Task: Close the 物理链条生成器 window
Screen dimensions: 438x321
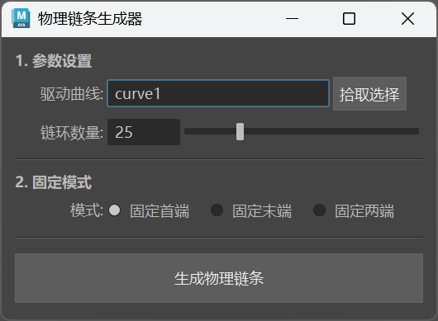Action: tap(407, 19)
